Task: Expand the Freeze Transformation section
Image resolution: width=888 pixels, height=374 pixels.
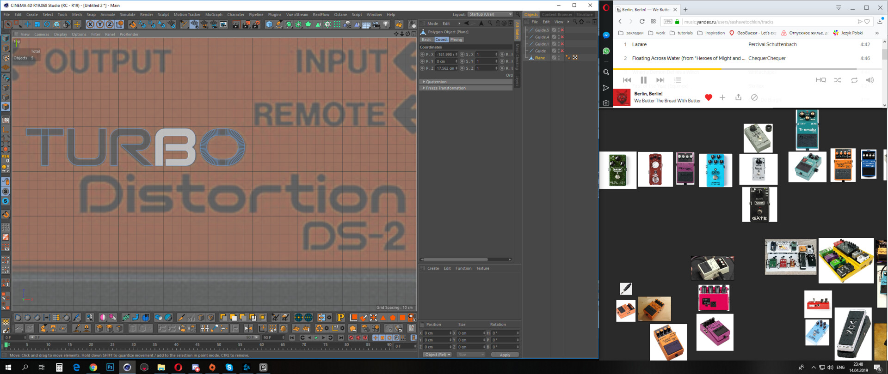Action: click(x=466, y=88)
